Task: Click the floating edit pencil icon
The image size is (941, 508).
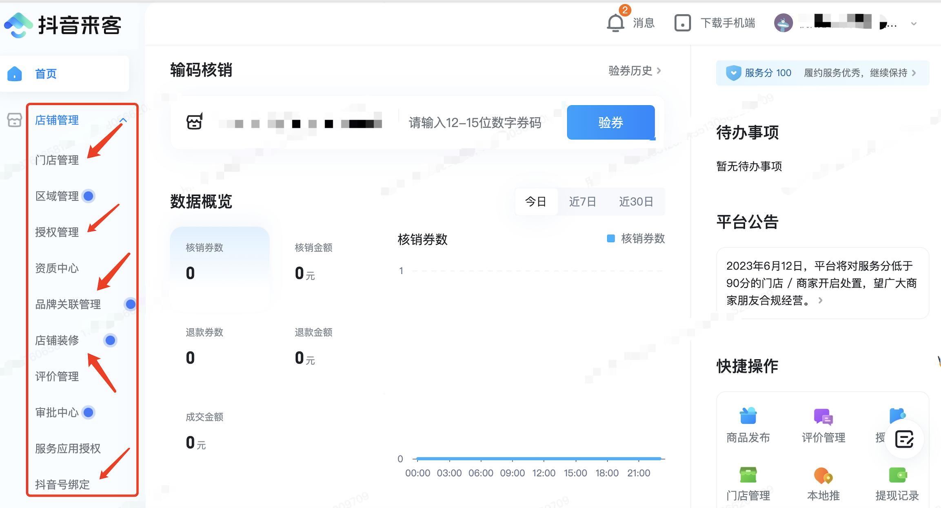Action: pos(904,439)
